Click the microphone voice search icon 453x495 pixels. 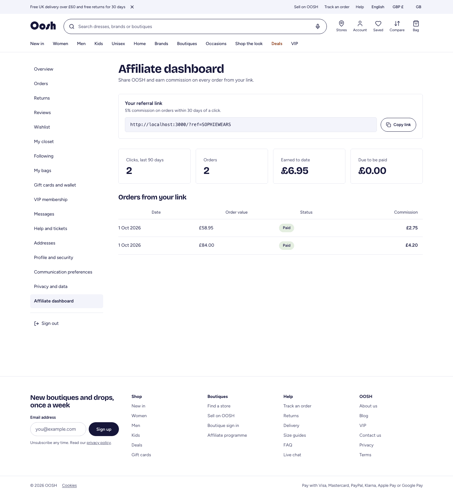(x=318, y=26)
